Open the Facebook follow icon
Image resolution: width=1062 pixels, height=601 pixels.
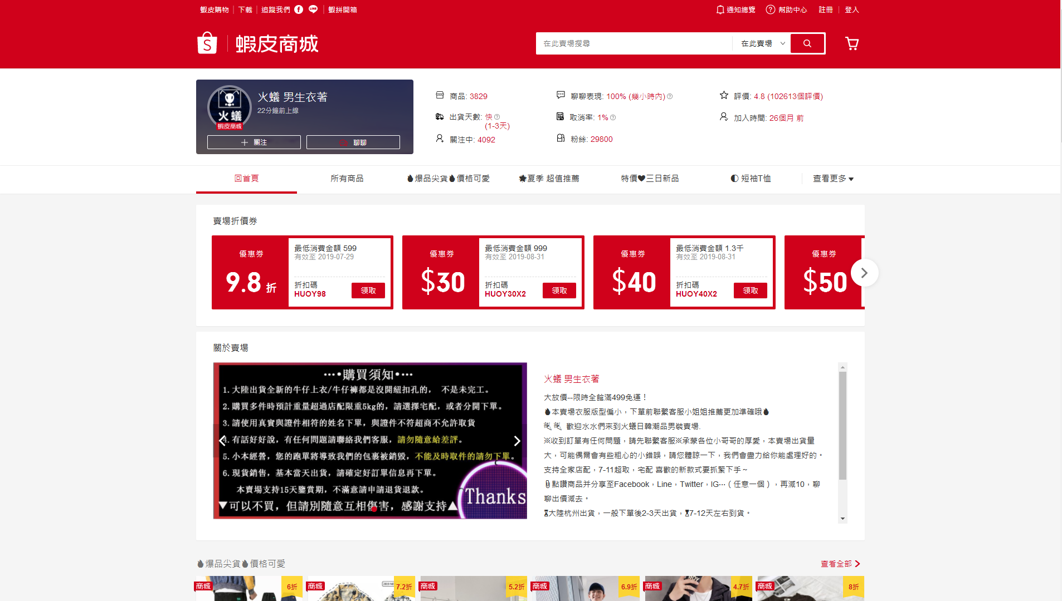coord(299,9)
